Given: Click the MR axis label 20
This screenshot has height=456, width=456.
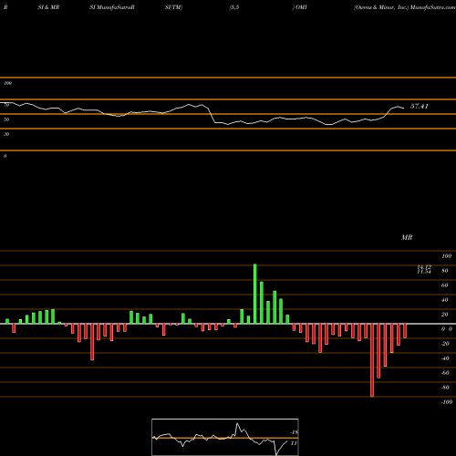Looking at the screenshot, I should coord(444,315).
